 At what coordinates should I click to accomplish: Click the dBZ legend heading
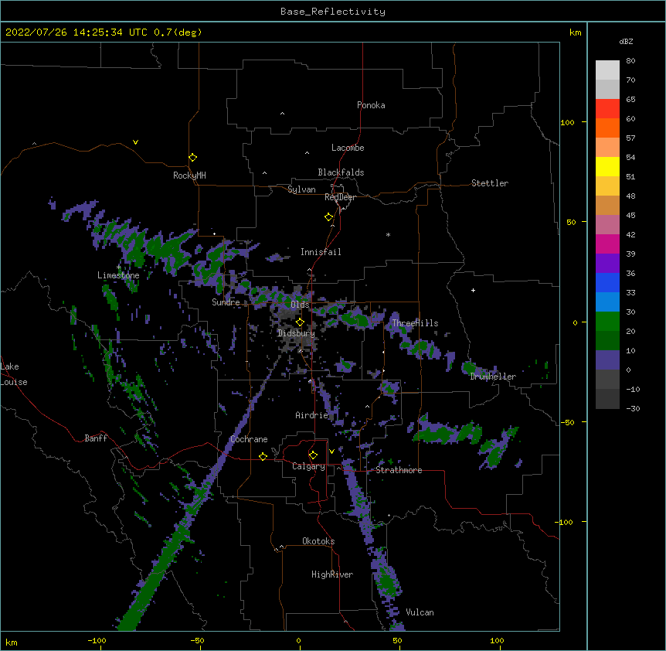coord(626,42)
